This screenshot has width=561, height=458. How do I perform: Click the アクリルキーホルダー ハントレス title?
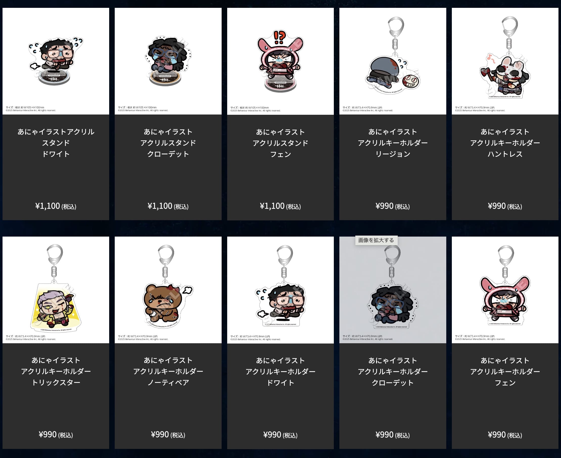pyautogui.click(x=505, y=143)
